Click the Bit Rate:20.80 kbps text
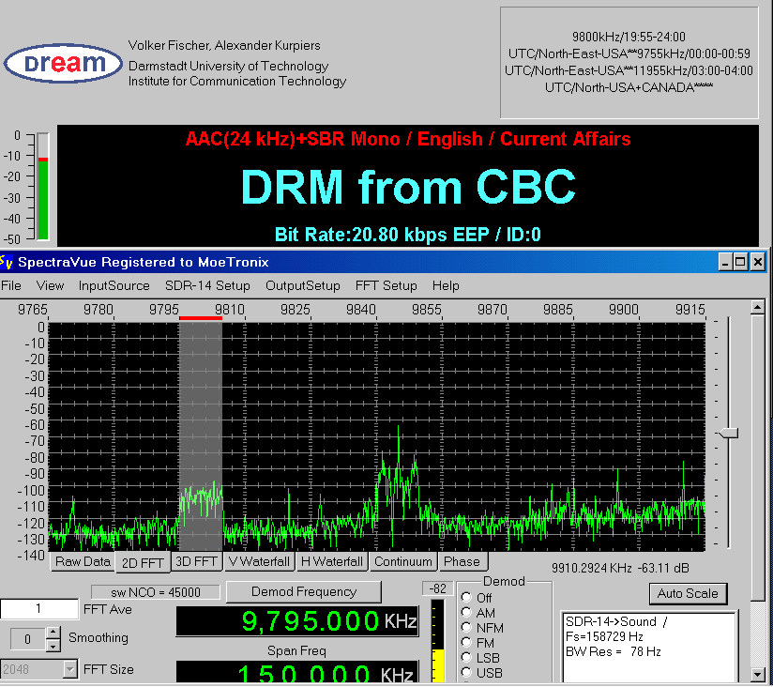Screen dimensions: 773x687 [x=408, y=235]
